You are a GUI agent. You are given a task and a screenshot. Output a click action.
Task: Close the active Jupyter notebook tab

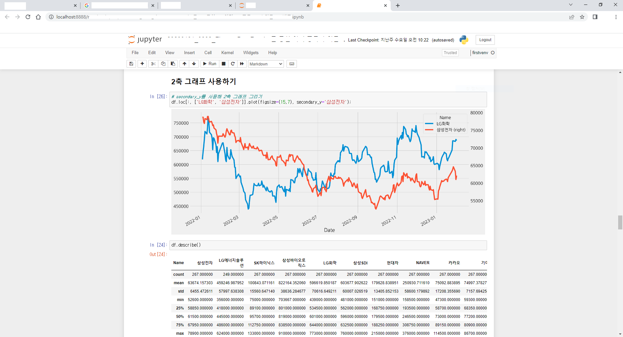(x=385, y=6)
